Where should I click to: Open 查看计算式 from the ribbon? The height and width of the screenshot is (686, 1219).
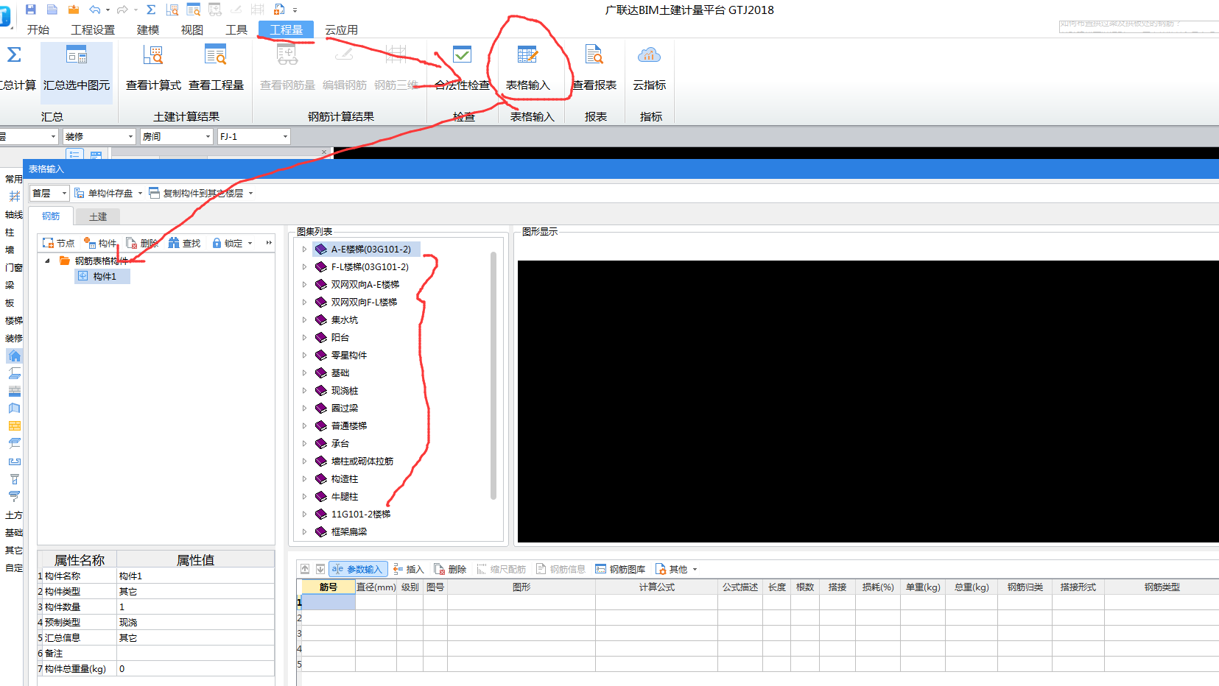coord(153,68)
